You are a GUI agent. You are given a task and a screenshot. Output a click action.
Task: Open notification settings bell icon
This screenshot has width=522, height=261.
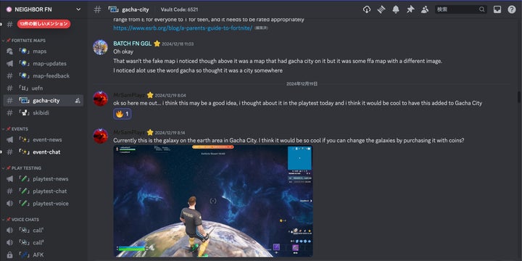396,9
